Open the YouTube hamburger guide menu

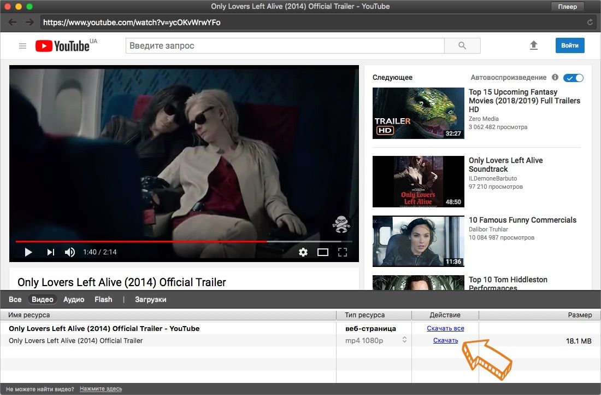pyautogui.click(x=22, y=46)
